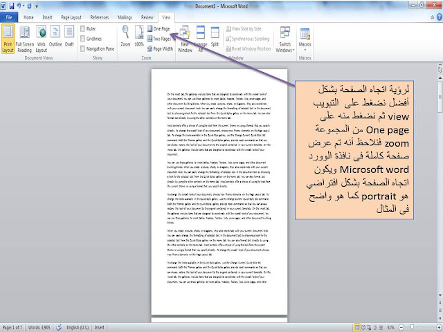
Task: Select Outline view icon in status bar
Action: tap(375, 327)
